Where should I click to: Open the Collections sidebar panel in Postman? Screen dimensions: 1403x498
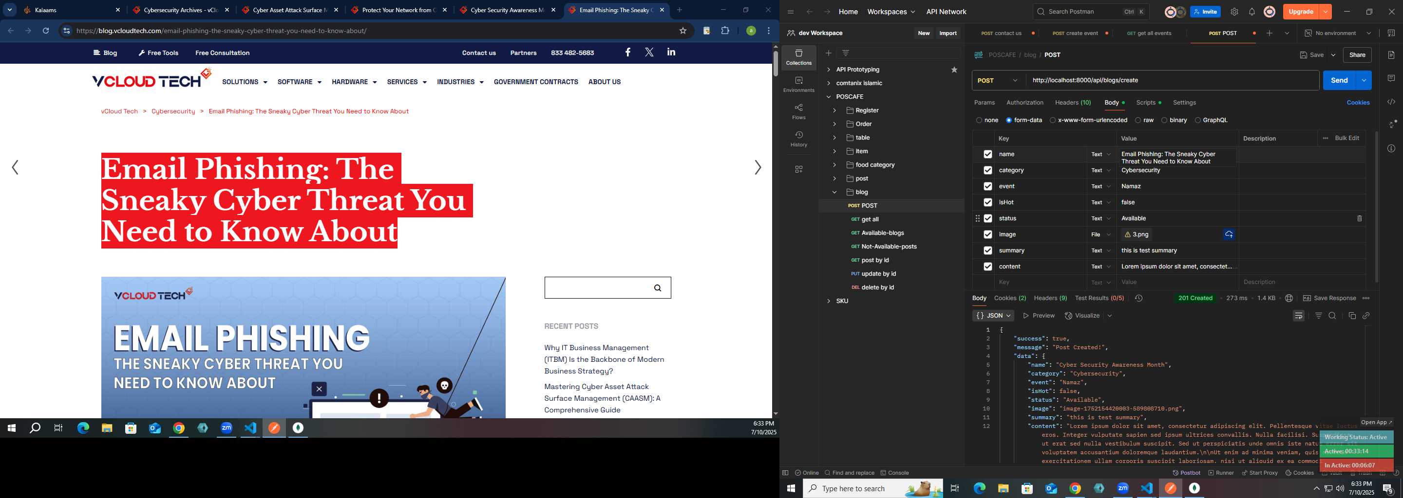[x=798, y=57]
